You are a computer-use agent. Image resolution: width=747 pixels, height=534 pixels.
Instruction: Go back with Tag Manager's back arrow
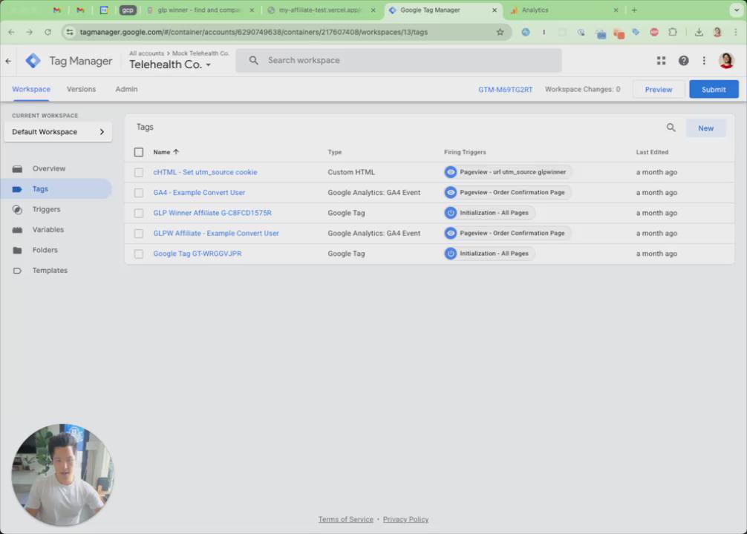[8, 61]
